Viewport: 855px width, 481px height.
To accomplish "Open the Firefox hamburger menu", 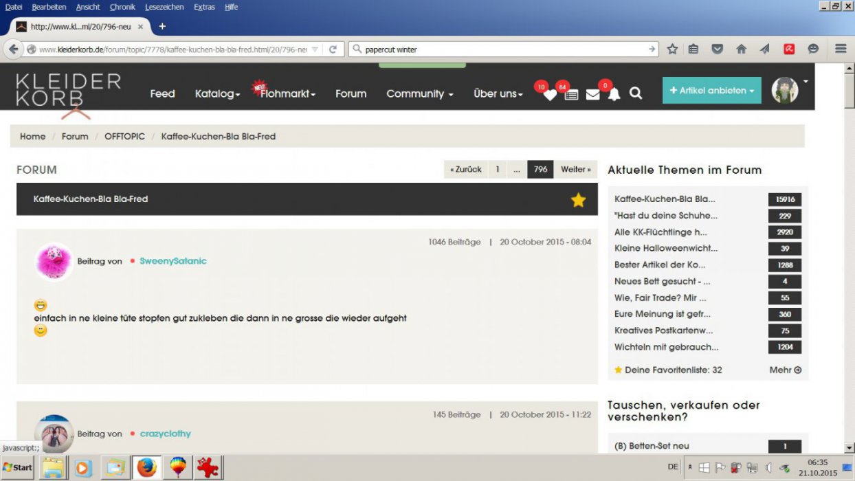I will tap(840, 49).
